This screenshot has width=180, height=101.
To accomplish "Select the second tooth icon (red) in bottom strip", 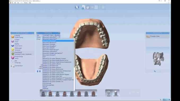I will 50,94.
